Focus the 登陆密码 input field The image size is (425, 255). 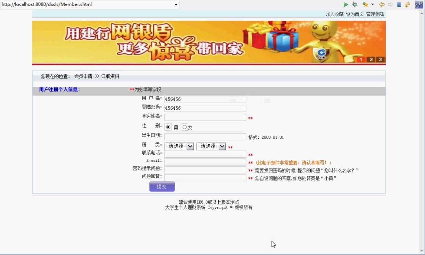(x=205, y=108)
